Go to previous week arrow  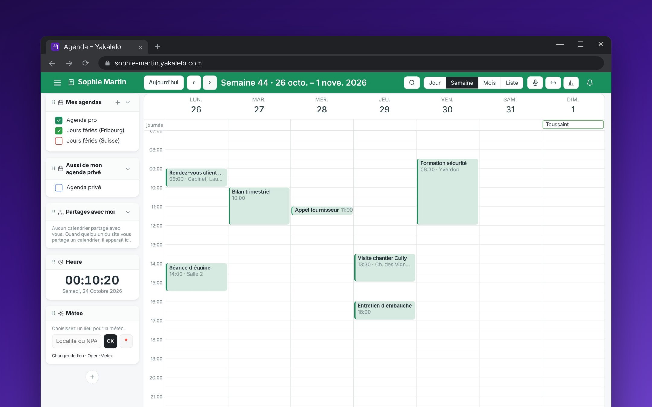point(194,83)
